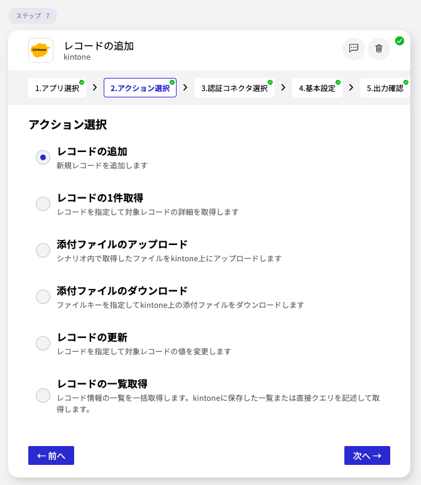The width and height of the screenshot is (421, 485).
Task: Click the 前へ back button
Action: [51, 455]
